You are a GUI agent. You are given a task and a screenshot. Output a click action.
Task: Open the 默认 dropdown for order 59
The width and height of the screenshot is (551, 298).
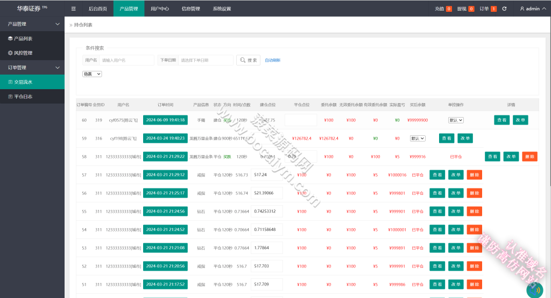(x=418, y=139)
